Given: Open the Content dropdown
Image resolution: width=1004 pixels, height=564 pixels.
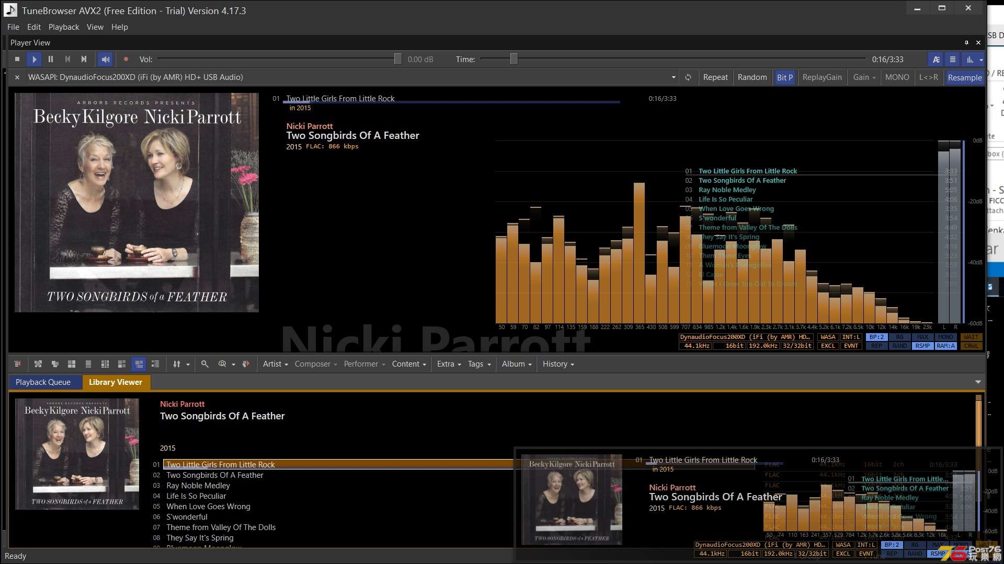Looking at the screenshot, I should click(x=409, y=364).
